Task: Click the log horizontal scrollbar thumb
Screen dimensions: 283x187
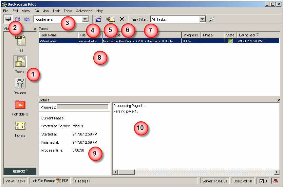Action: (126, 172)
